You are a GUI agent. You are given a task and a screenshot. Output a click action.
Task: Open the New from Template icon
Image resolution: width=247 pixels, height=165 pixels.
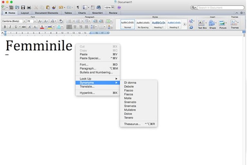click(11, 7)
